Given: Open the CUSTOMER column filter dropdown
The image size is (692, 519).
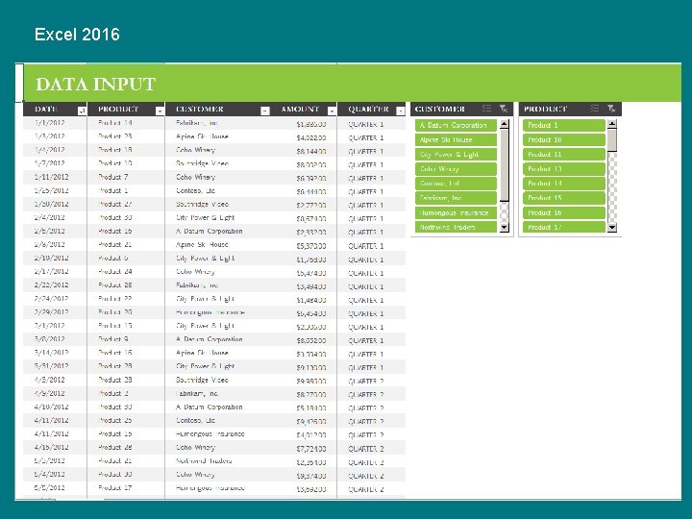Looking at the screenshot, I should tap(265, 111).
